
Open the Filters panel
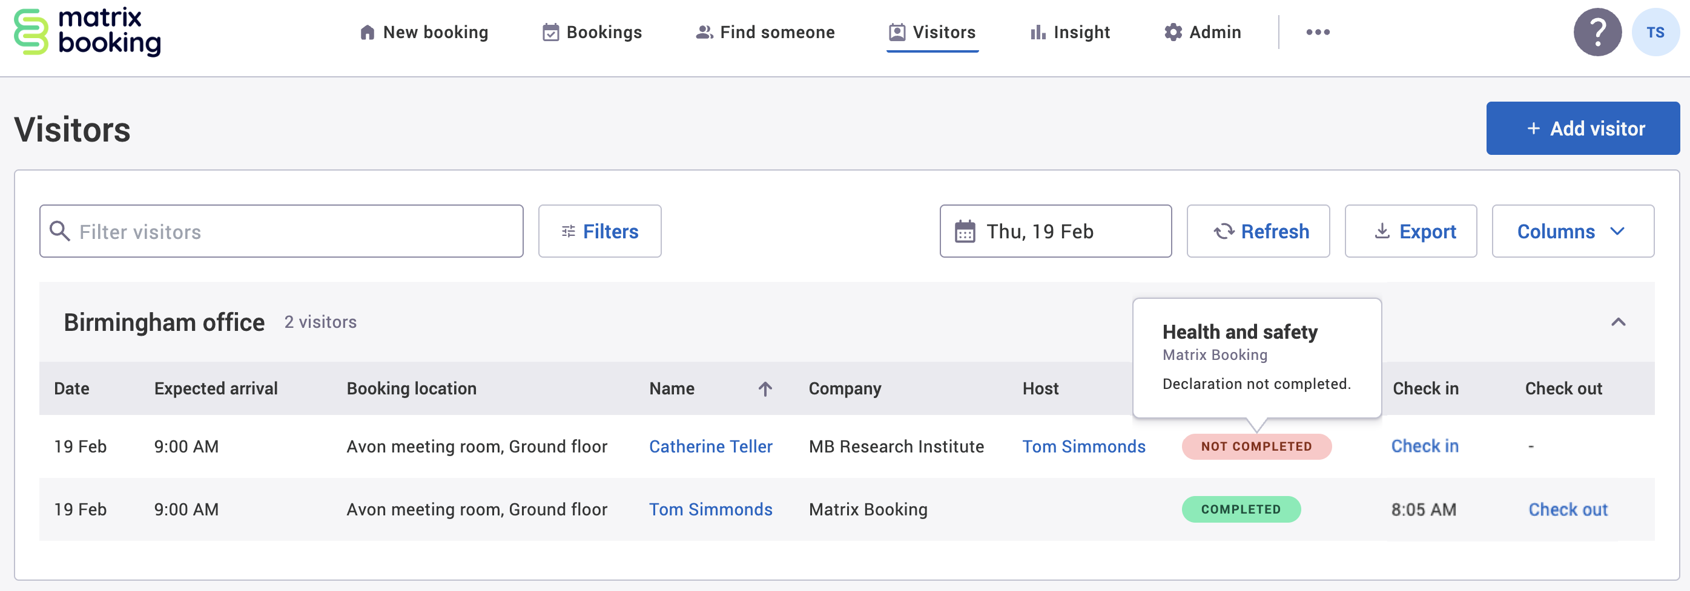click(x=599, y=230)
